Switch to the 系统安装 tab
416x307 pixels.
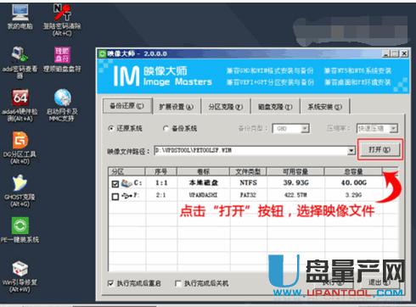324,107
